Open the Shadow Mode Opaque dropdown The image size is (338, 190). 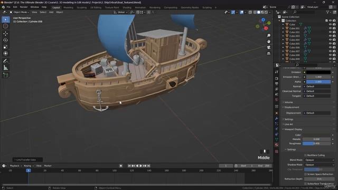(319, 165)
